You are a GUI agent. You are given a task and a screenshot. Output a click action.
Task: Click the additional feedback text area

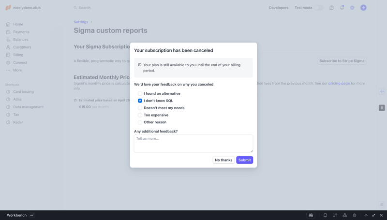(x=193, y=144)
